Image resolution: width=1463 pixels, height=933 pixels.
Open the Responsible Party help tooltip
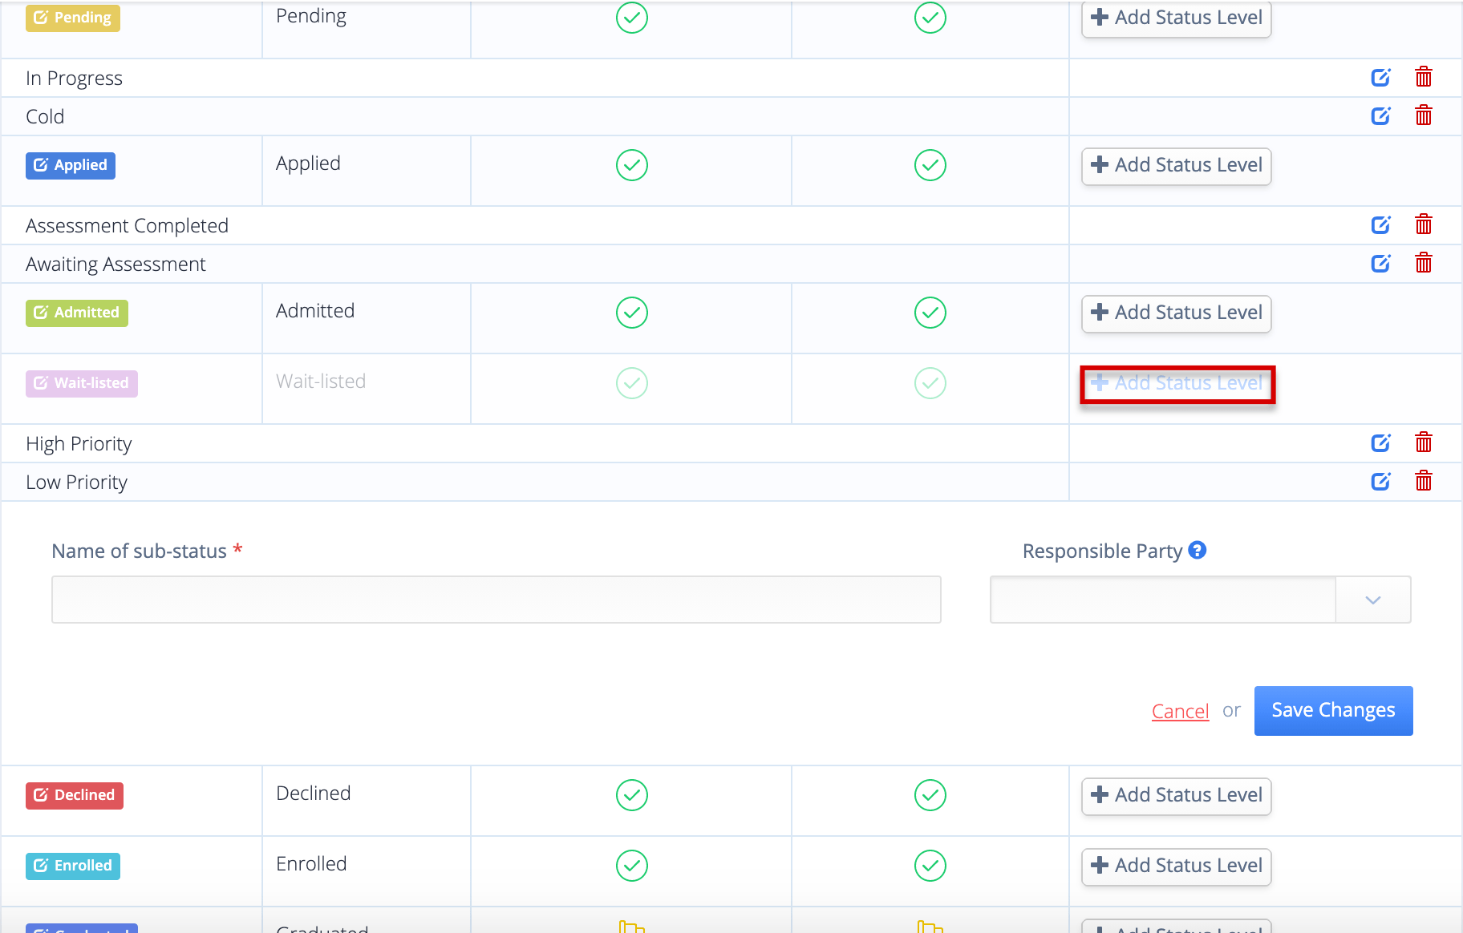tap(1198, 550)
